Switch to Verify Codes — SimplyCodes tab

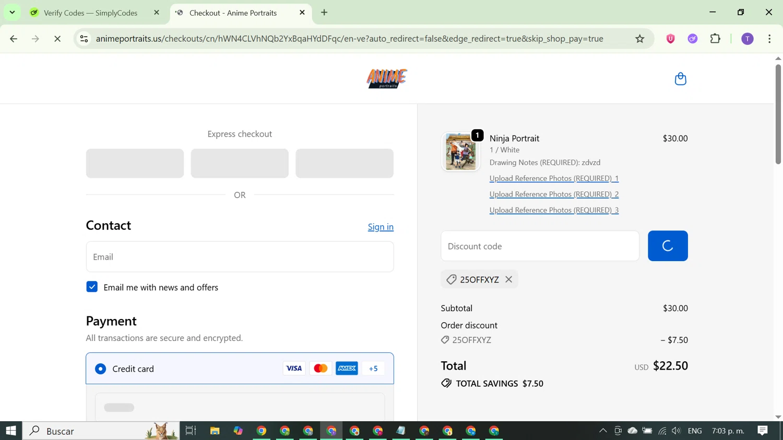coord(90,13)
